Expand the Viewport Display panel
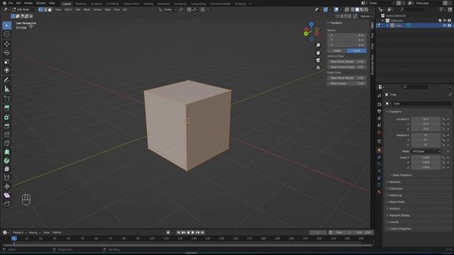The width and height of the screenshot is (454, 255). (x=399, y=215)
